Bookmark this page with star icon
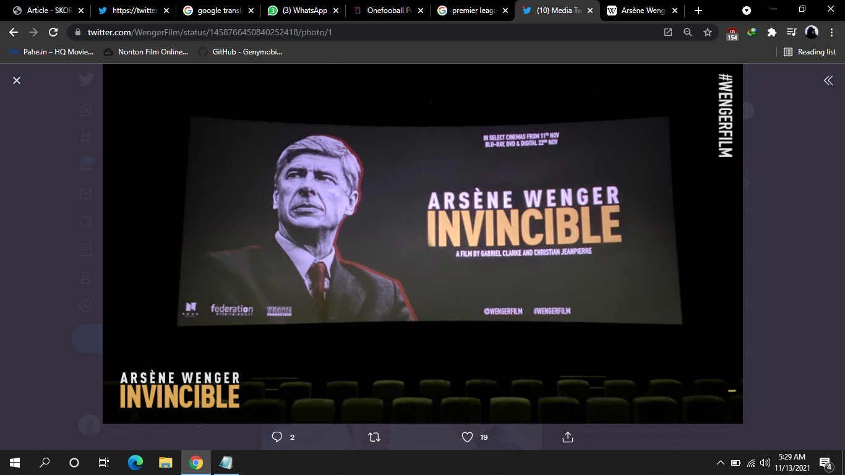Viewport: 845px width, 475px height. [x=708, y=32]
